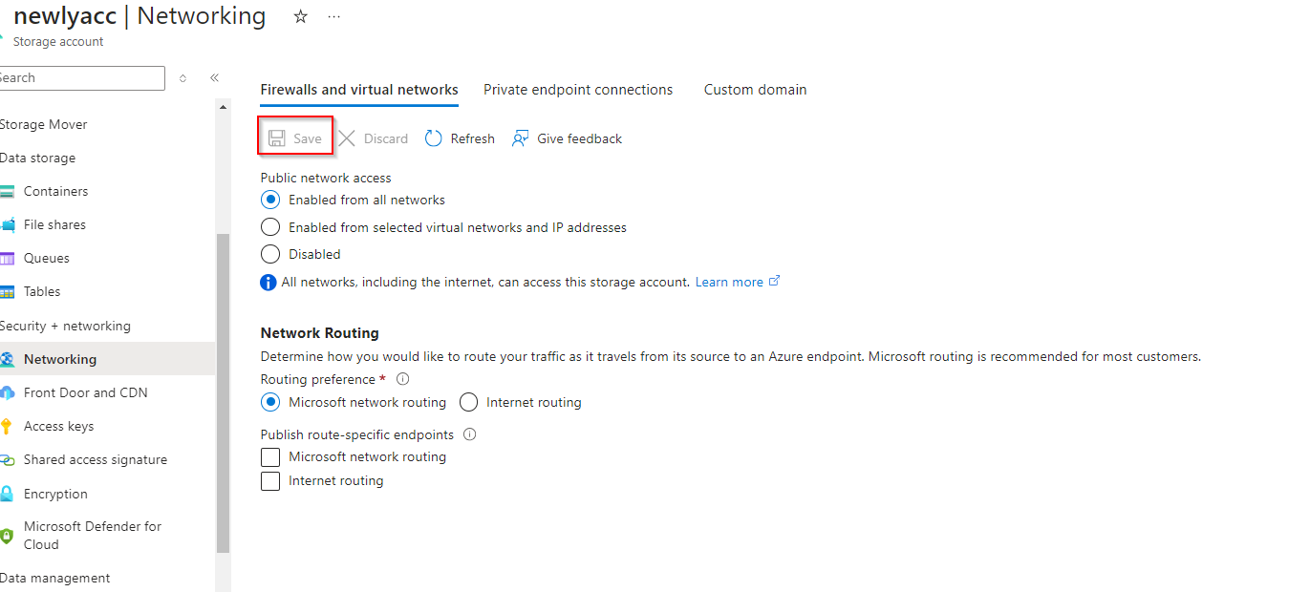This screenshot has height=592, width=1310.
Task: Check the Internet routing endpoint checkbox
Action: (270, 481)
